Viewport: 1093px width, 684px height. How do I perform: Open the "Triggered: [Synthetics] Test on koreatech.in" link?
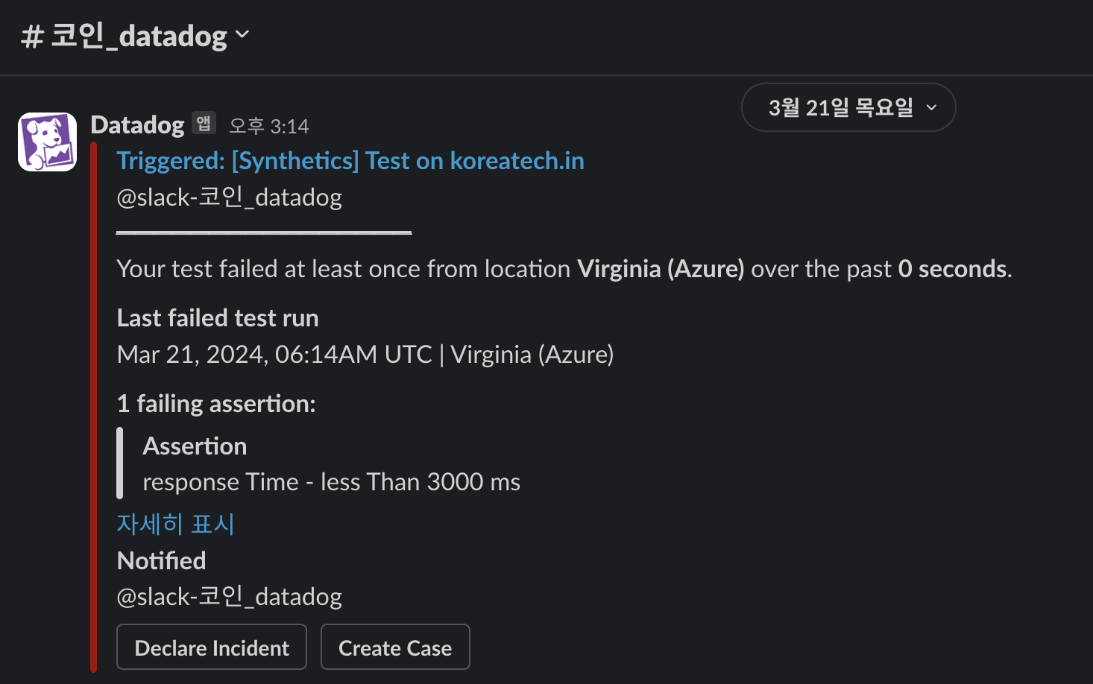coord(350,161)
